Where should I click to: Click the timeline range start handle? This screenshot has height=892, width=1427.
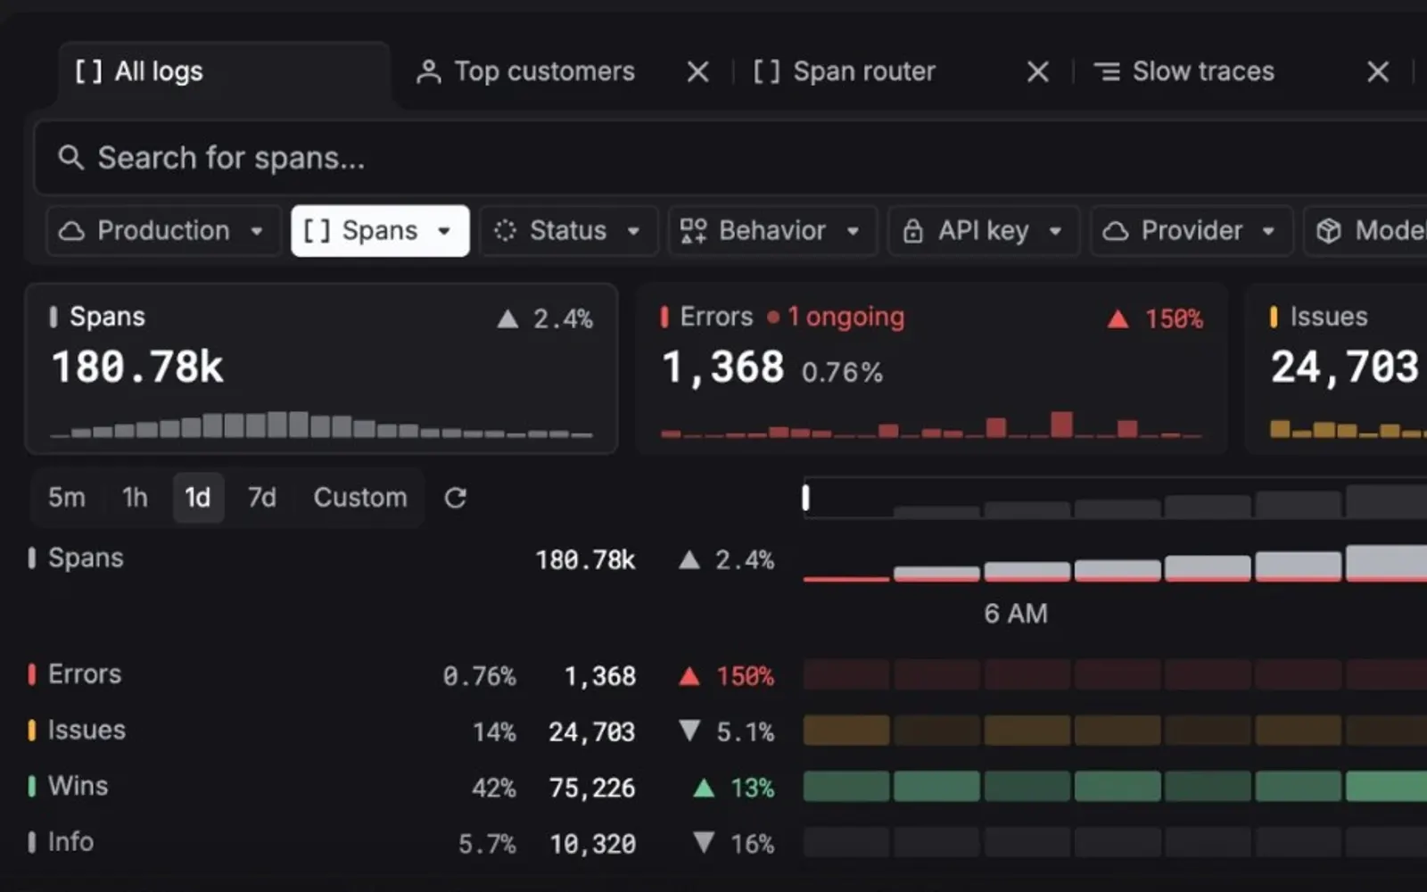[x=806, y=498]
